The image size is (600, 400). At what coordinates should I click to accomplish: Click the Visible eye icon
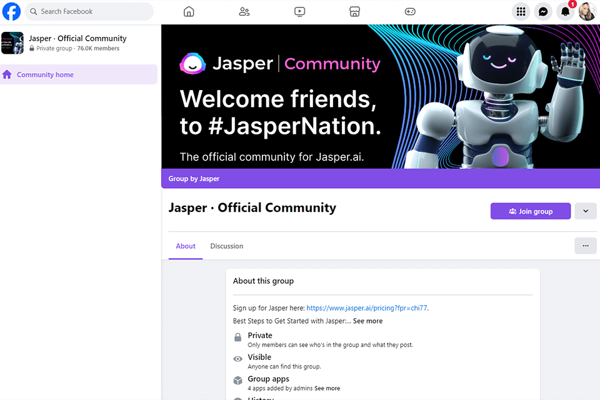pos(237,359)
